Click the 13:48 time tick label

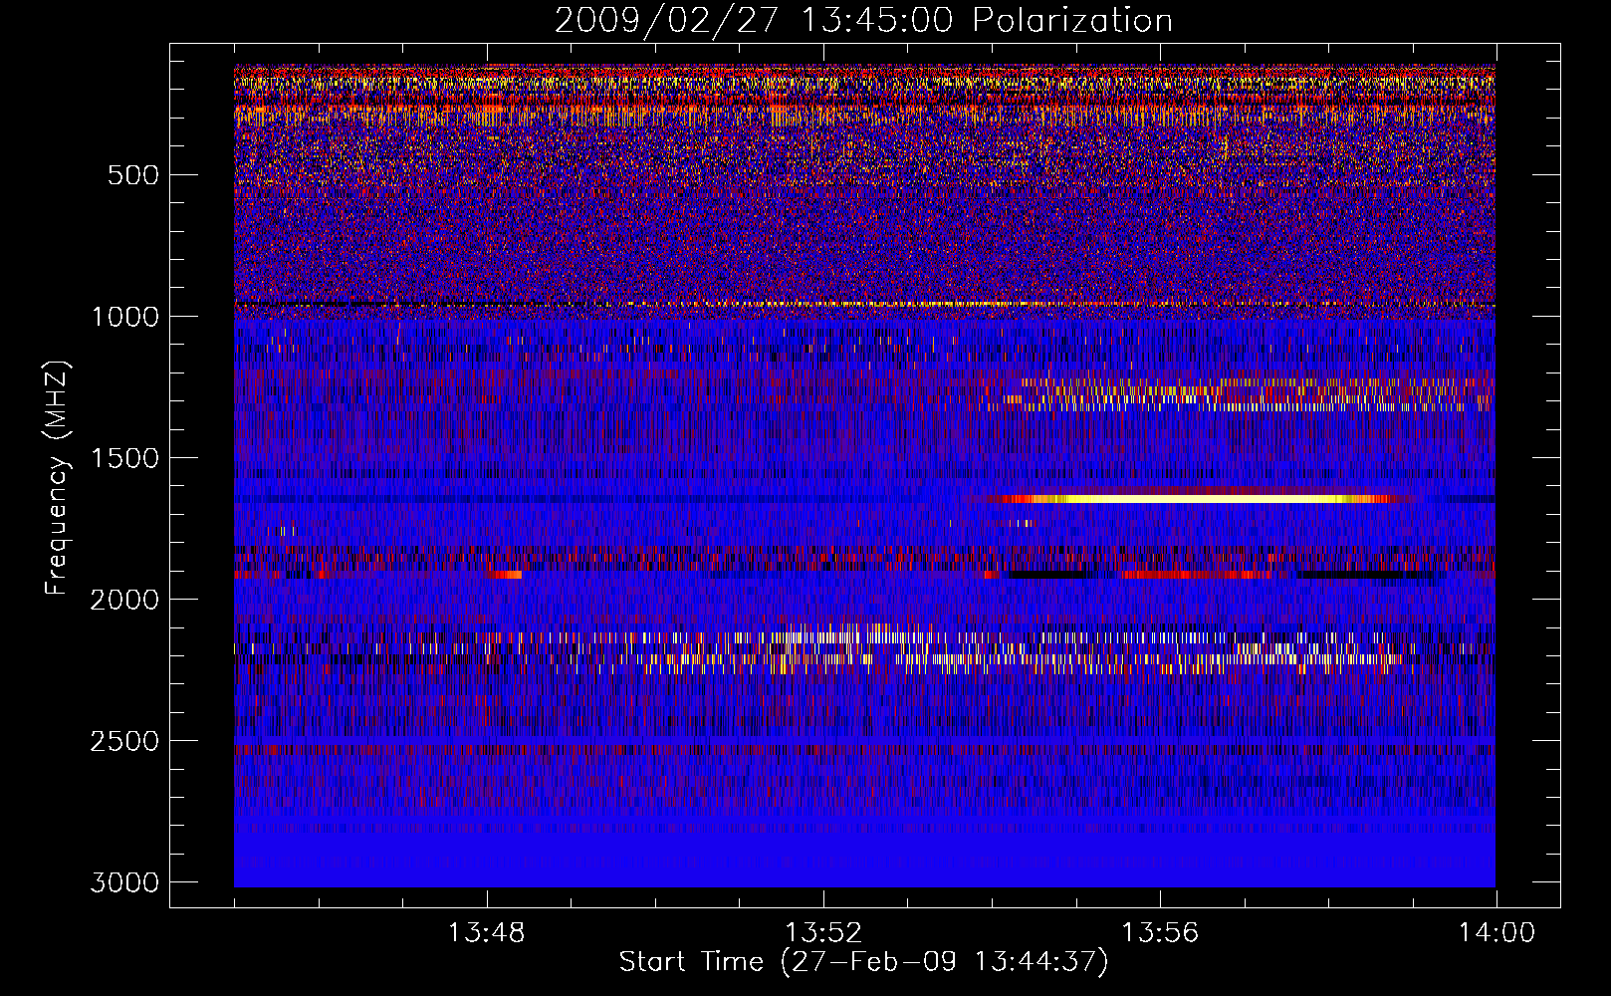(x=487, y=933)
